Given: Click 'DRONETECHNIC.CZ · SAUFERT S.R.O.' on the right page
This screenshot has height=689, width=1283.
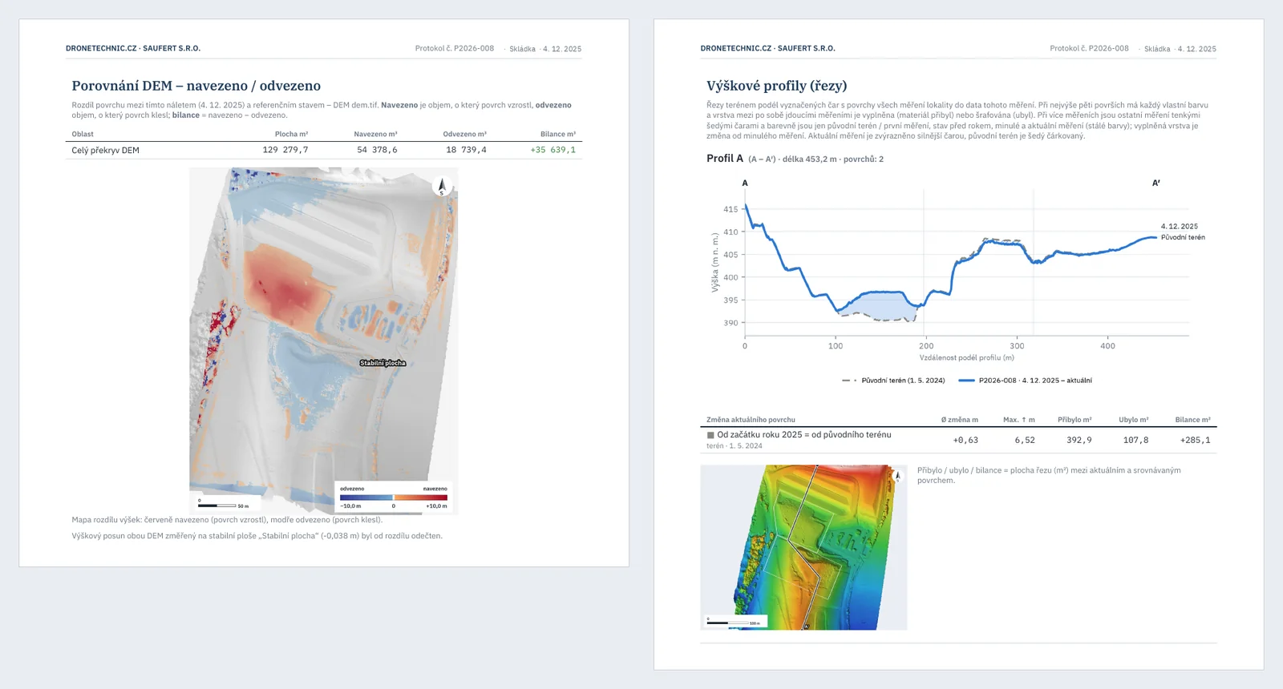Looking at the screenshot, I should (767, 49).
